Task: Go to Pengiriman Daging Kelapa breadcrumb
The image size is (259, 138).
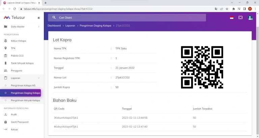Action: coord(95,26)
